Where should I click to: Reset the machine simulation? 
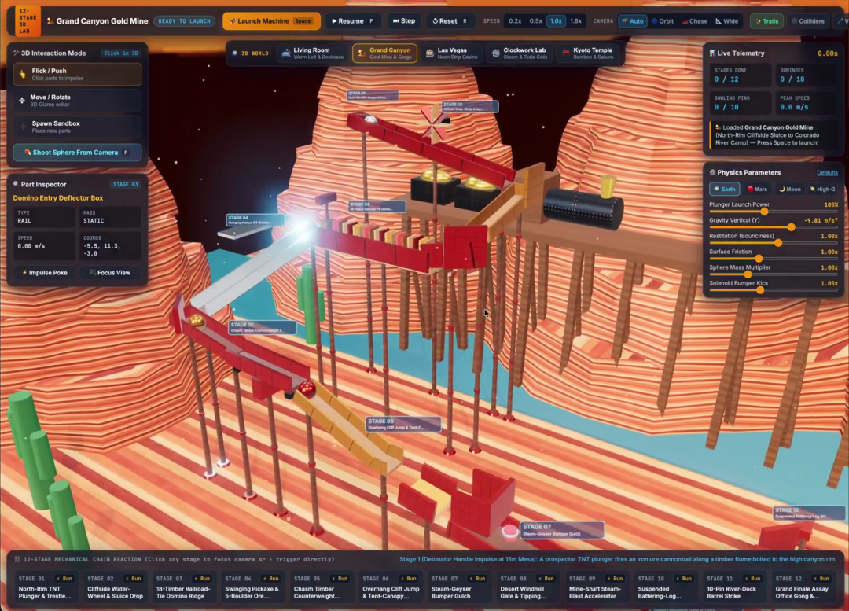450,21
